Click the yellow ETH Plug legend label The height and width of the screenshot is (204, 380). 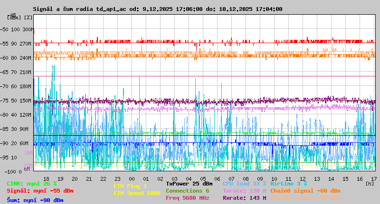[131, 186]
